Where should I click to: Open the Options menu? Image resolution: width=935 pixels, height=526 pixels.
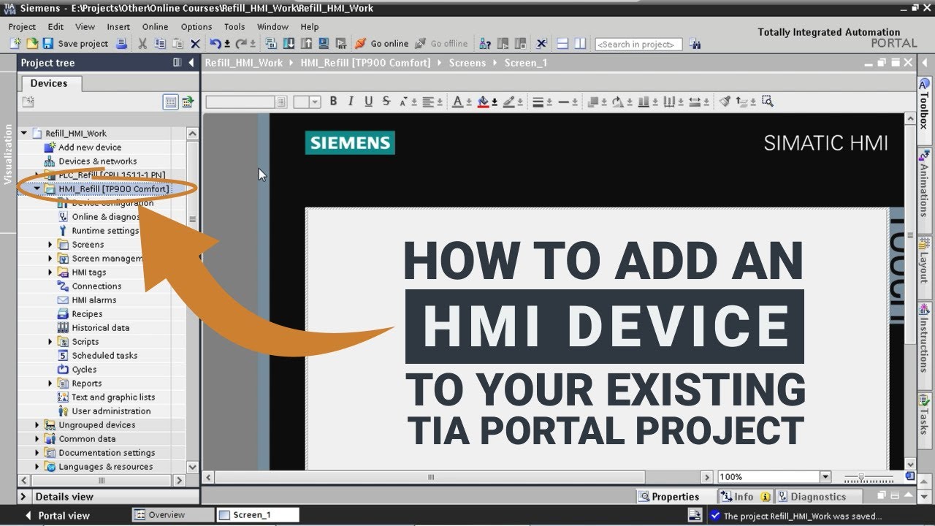click(196, 26)
